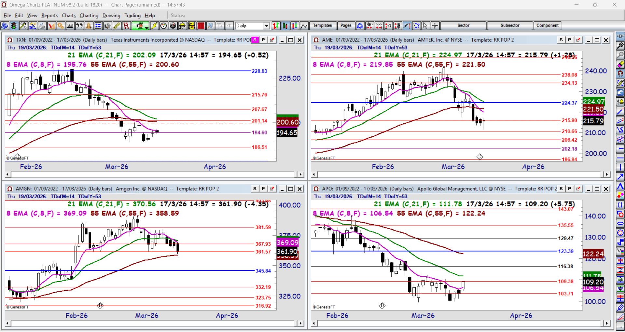Click the 224.37 level label on AME chart
The image size is (625, 332).
pyautogui.click(x=569, y=103)
